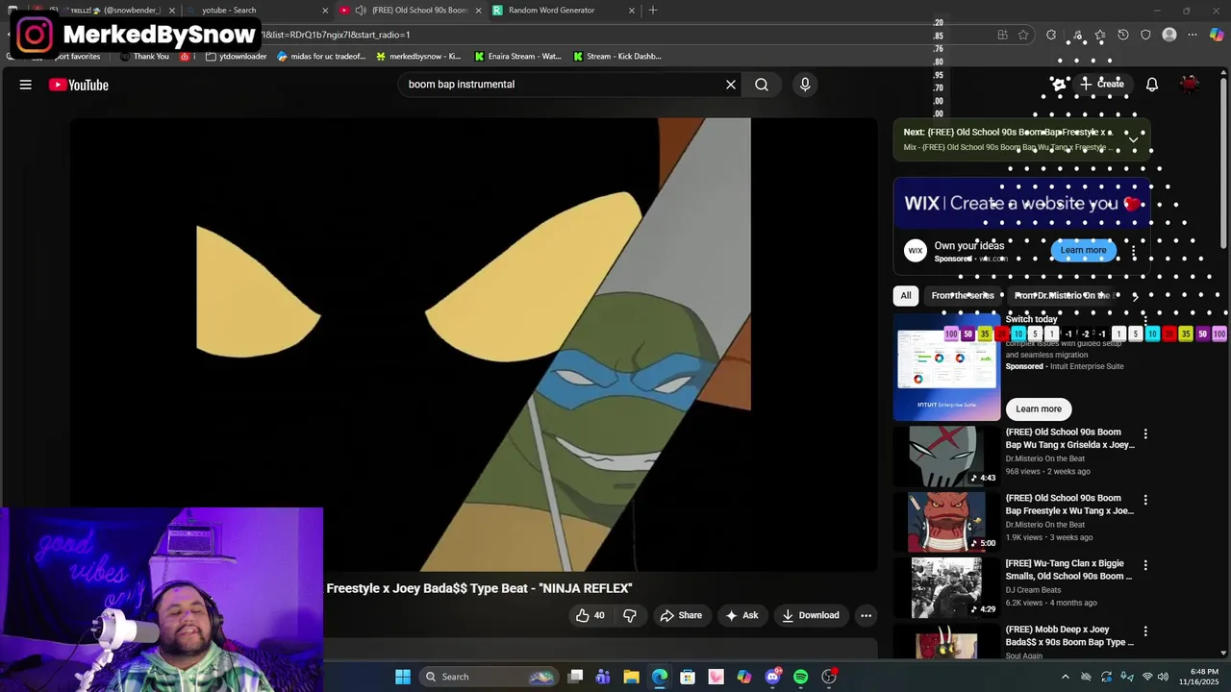
Task: Open the DJ Cream Beats channel name
Action: 1033,590
